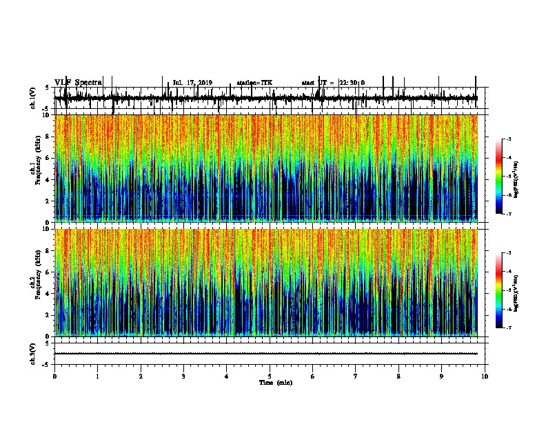Click the "8" kHz tick of ch.2 spectrogram
546x422 pixels.
48,251
